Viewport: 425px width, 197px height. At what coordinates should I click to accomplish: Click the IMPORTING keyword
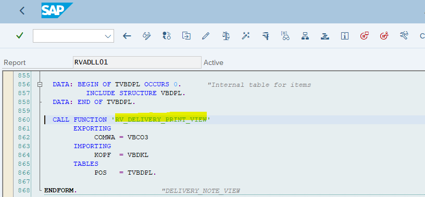point(92,146)
